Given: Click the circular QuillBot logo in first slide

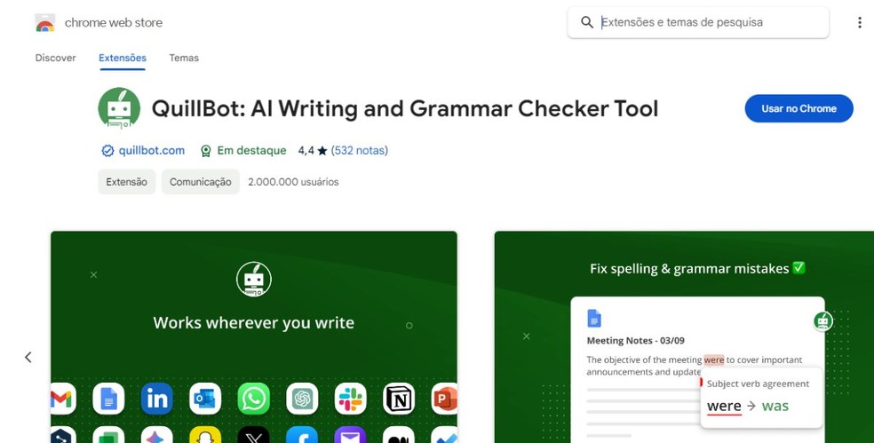Looking at the screenshot, I should click(x=254, y=279).
